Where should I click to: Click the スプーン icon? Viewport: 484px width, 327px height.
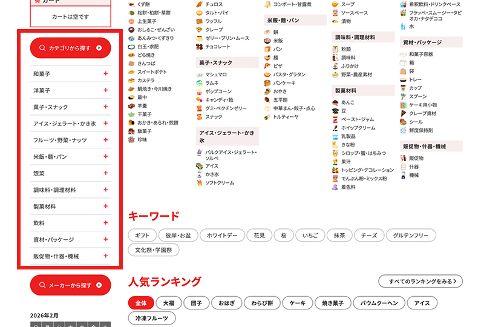(403, 96)
